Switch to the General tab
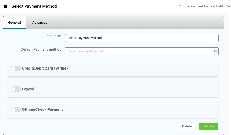This screenshot has width=231, height=135. click(15, 23)
